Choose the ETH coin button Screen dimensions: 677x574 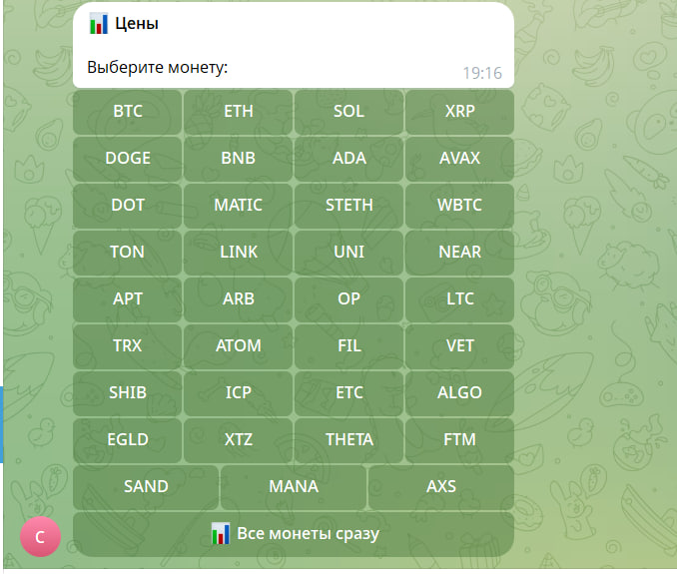tap(239, 112)
